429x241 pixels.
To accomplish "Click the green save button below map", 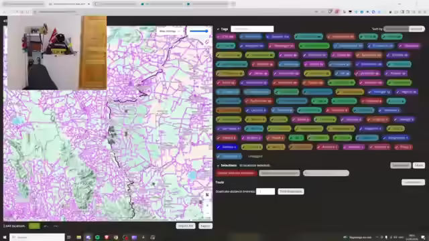I will point(34,226).
